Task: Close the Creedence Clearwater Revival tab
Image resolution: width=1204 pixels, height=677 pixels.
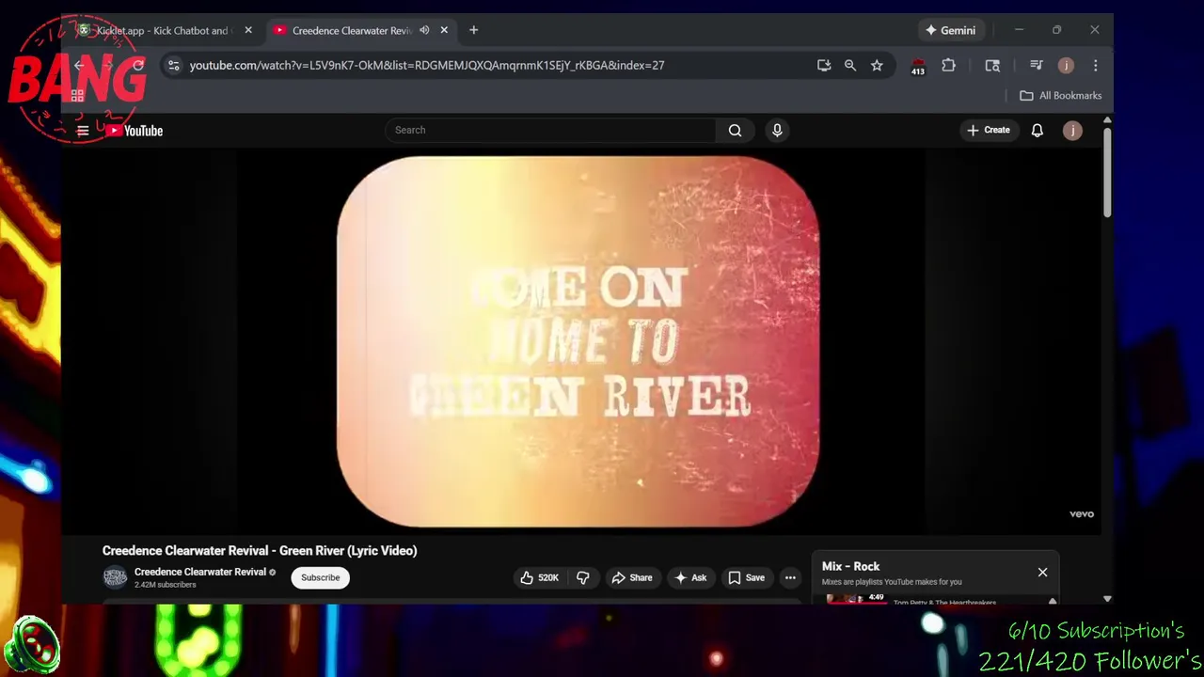Action: click(444, 30)
